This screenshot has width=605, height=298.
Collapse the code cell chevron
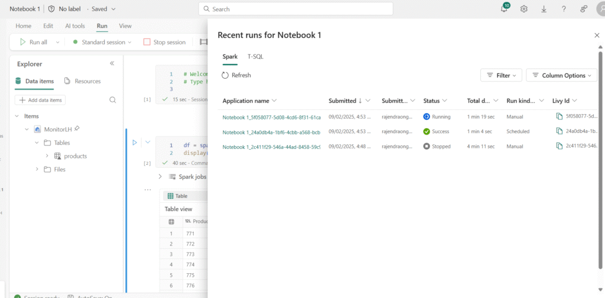click(147, 142)
